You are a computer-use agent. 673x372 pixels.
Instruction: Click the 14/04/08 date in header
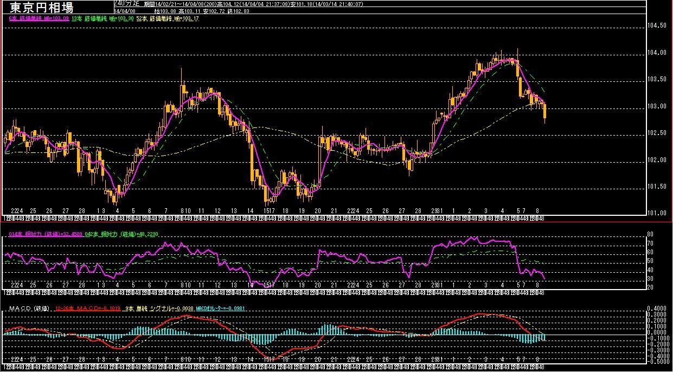pos(125,10)
